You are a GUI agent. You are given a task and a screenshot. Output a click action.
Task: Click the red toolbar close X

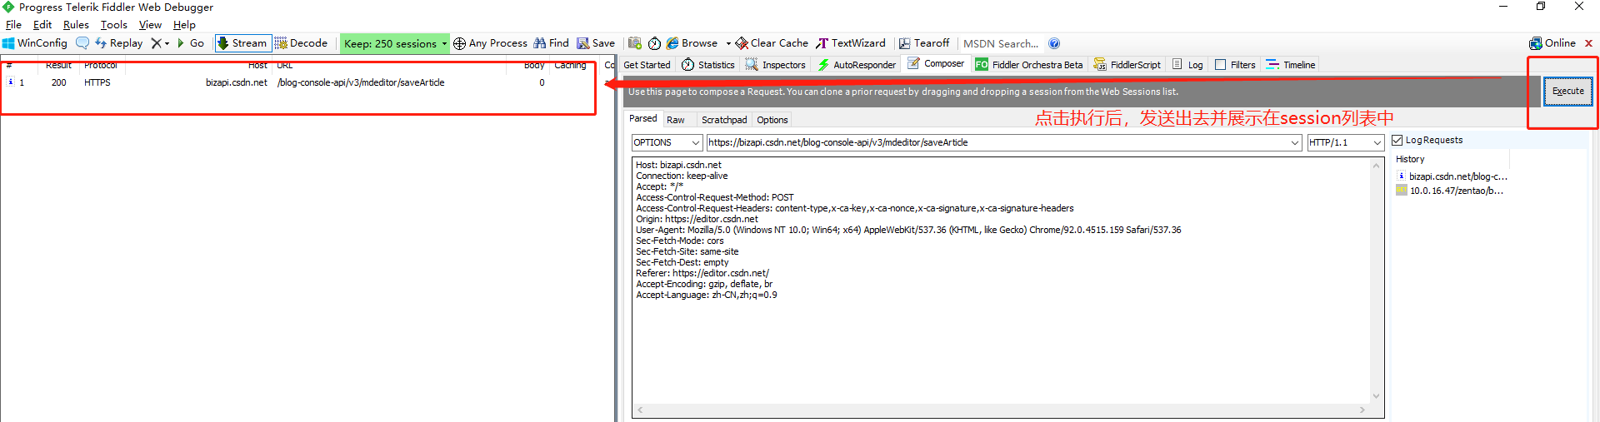(x=1588, y=43)
